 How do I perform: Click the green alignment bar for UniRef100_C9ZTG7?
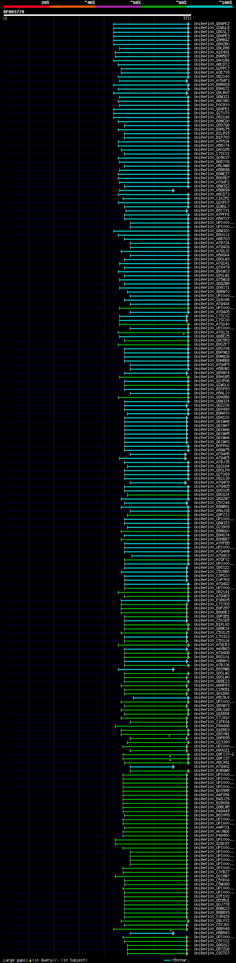click(157, 954)
